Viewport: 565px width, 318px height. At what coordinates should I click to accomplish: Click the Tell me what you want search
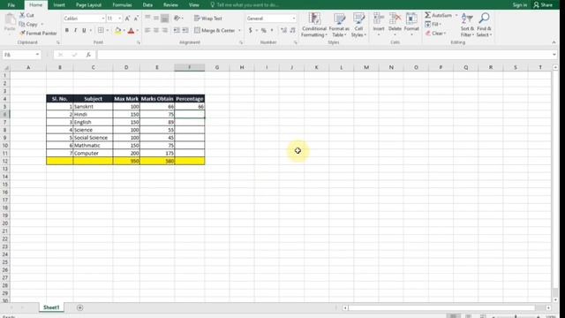tap(245, 5)
